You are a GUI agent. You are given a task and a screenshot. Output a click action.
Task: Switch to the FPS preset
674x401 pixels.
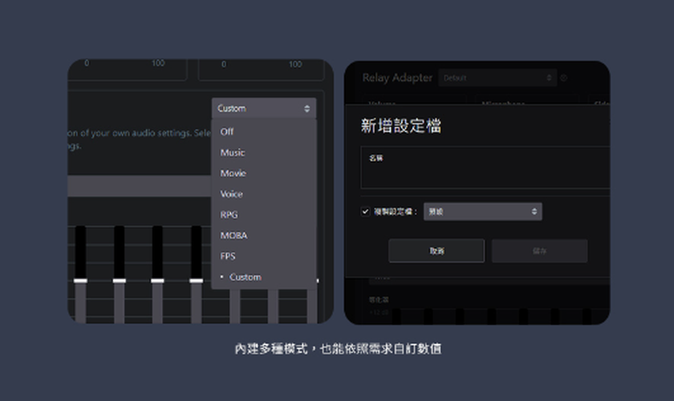coord(229,257)
